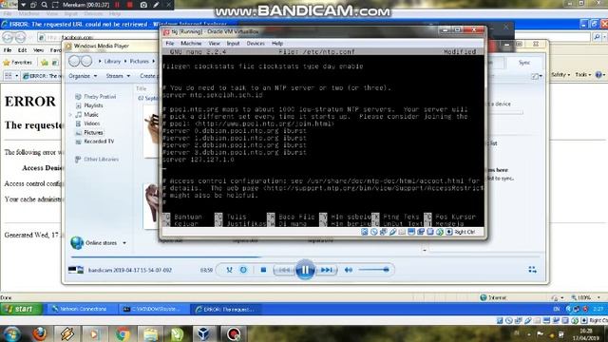Pause the Bandicam recording

(x=117, y=5)
